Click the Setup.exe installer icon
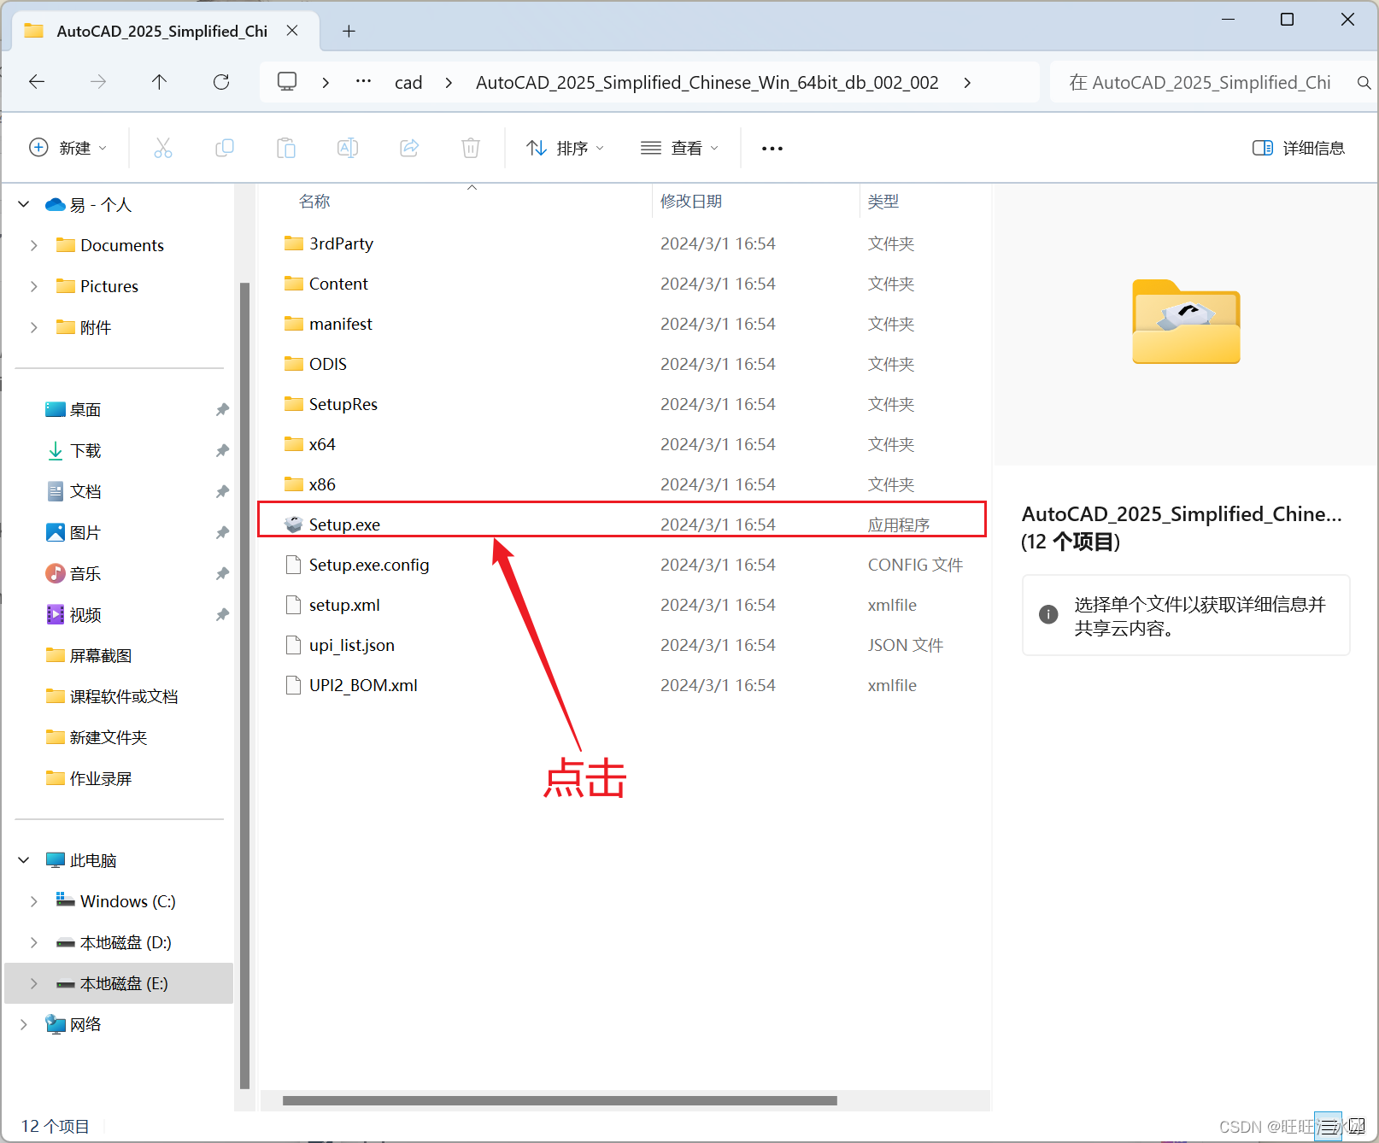This screenshot has width=1379, height=1143. pyautogui.click(x=294, y=525)
